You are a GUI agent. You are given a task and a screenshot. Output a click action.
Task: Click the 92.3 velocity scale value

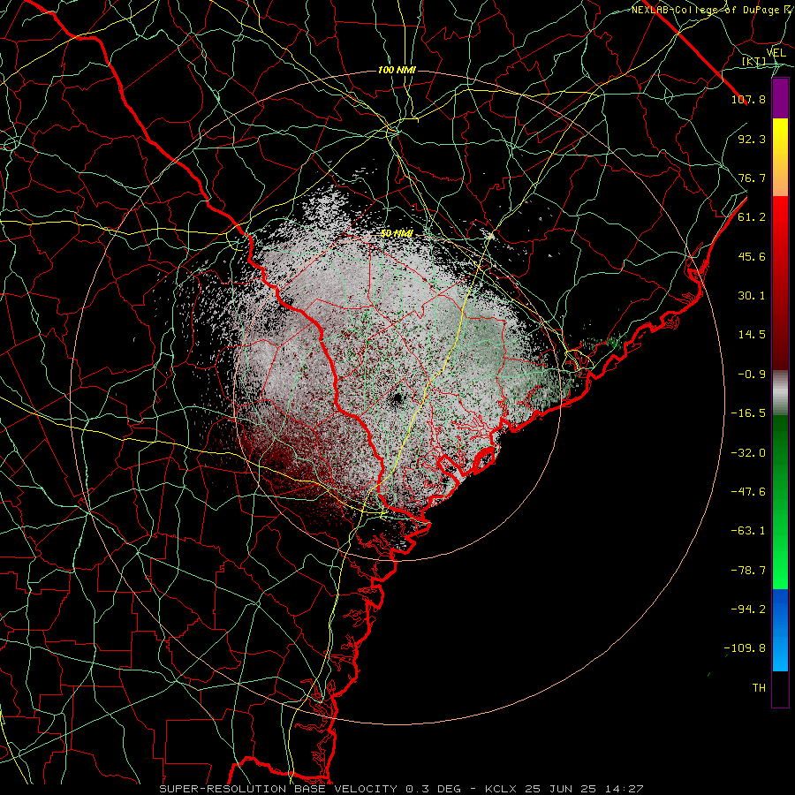752,139
